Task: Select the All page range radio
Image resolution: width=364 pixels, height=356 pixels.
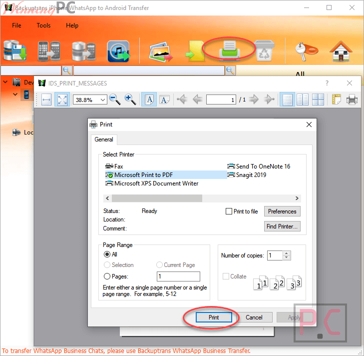Action: tap(107, 254)
